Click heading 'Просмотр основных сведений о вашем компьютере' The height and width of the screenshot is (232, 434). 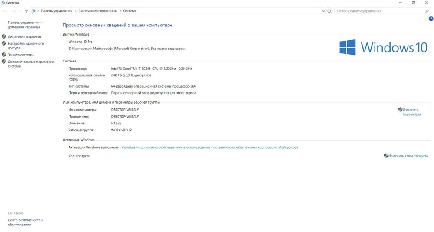tap(117, 25)
